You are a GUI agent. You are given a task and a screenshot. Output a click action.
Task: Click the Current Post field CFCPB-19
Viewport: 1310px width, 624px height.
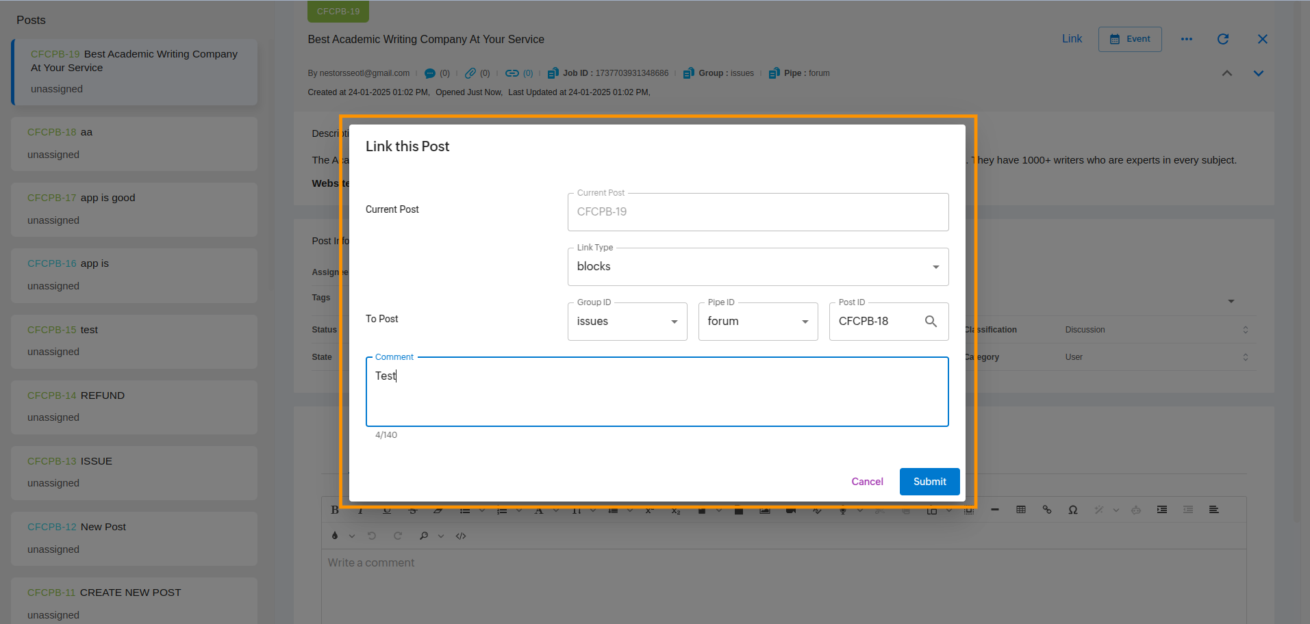(x=758, y=212)
